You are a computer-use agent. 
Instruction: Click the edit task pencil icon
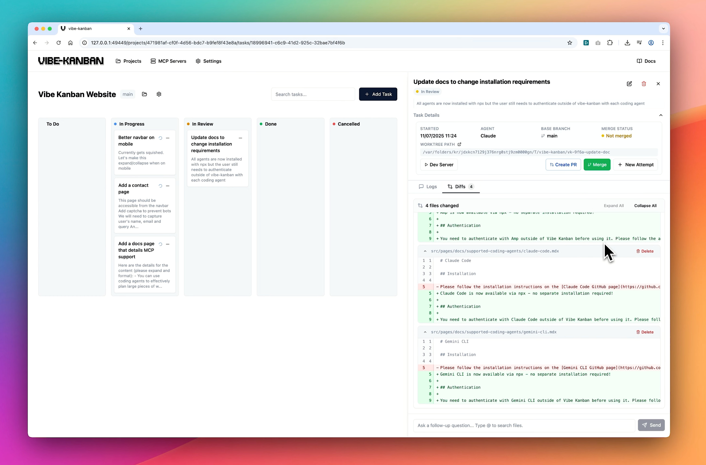click(629, 84)
